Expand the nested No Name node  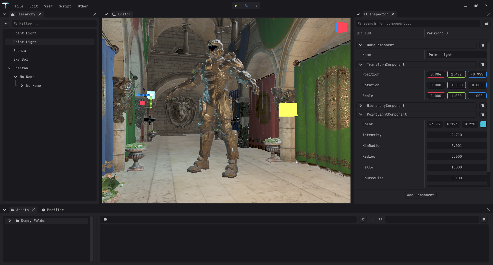(22, 86)
